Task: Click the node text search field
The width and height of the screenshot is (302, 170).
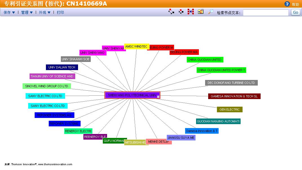Action: coord(265,12)
